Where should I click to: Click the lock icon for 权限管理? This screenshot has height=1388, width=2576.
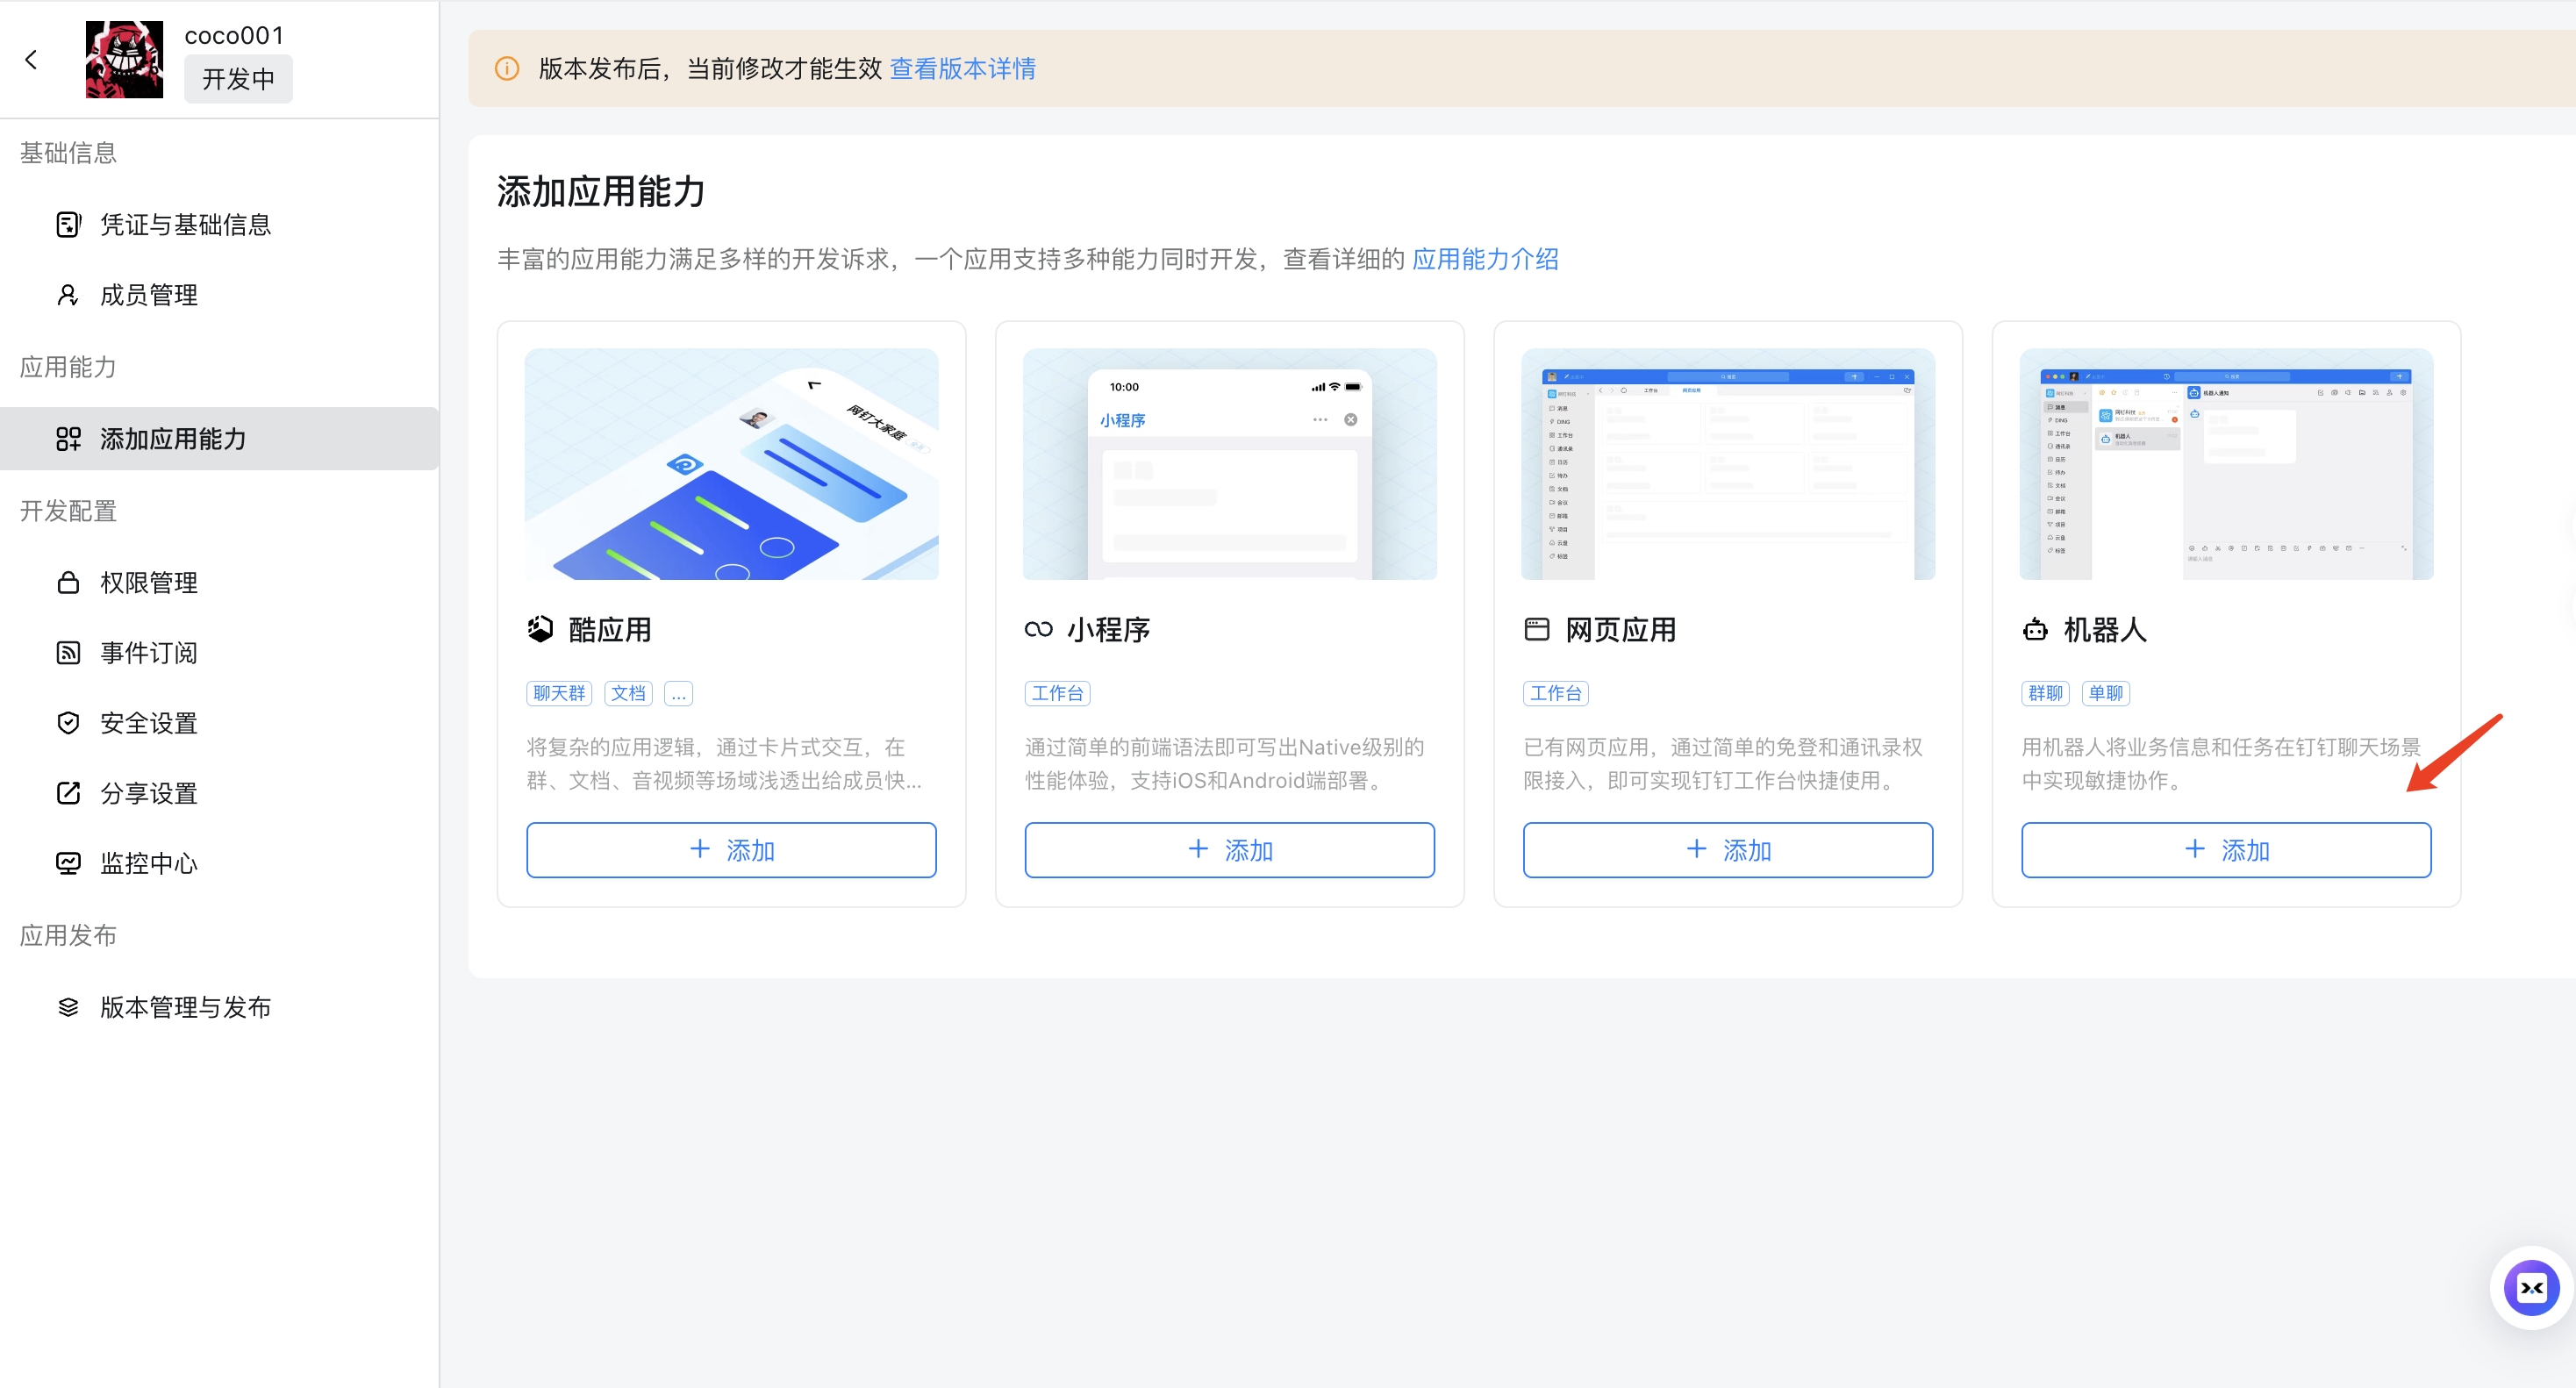(68, 583)
